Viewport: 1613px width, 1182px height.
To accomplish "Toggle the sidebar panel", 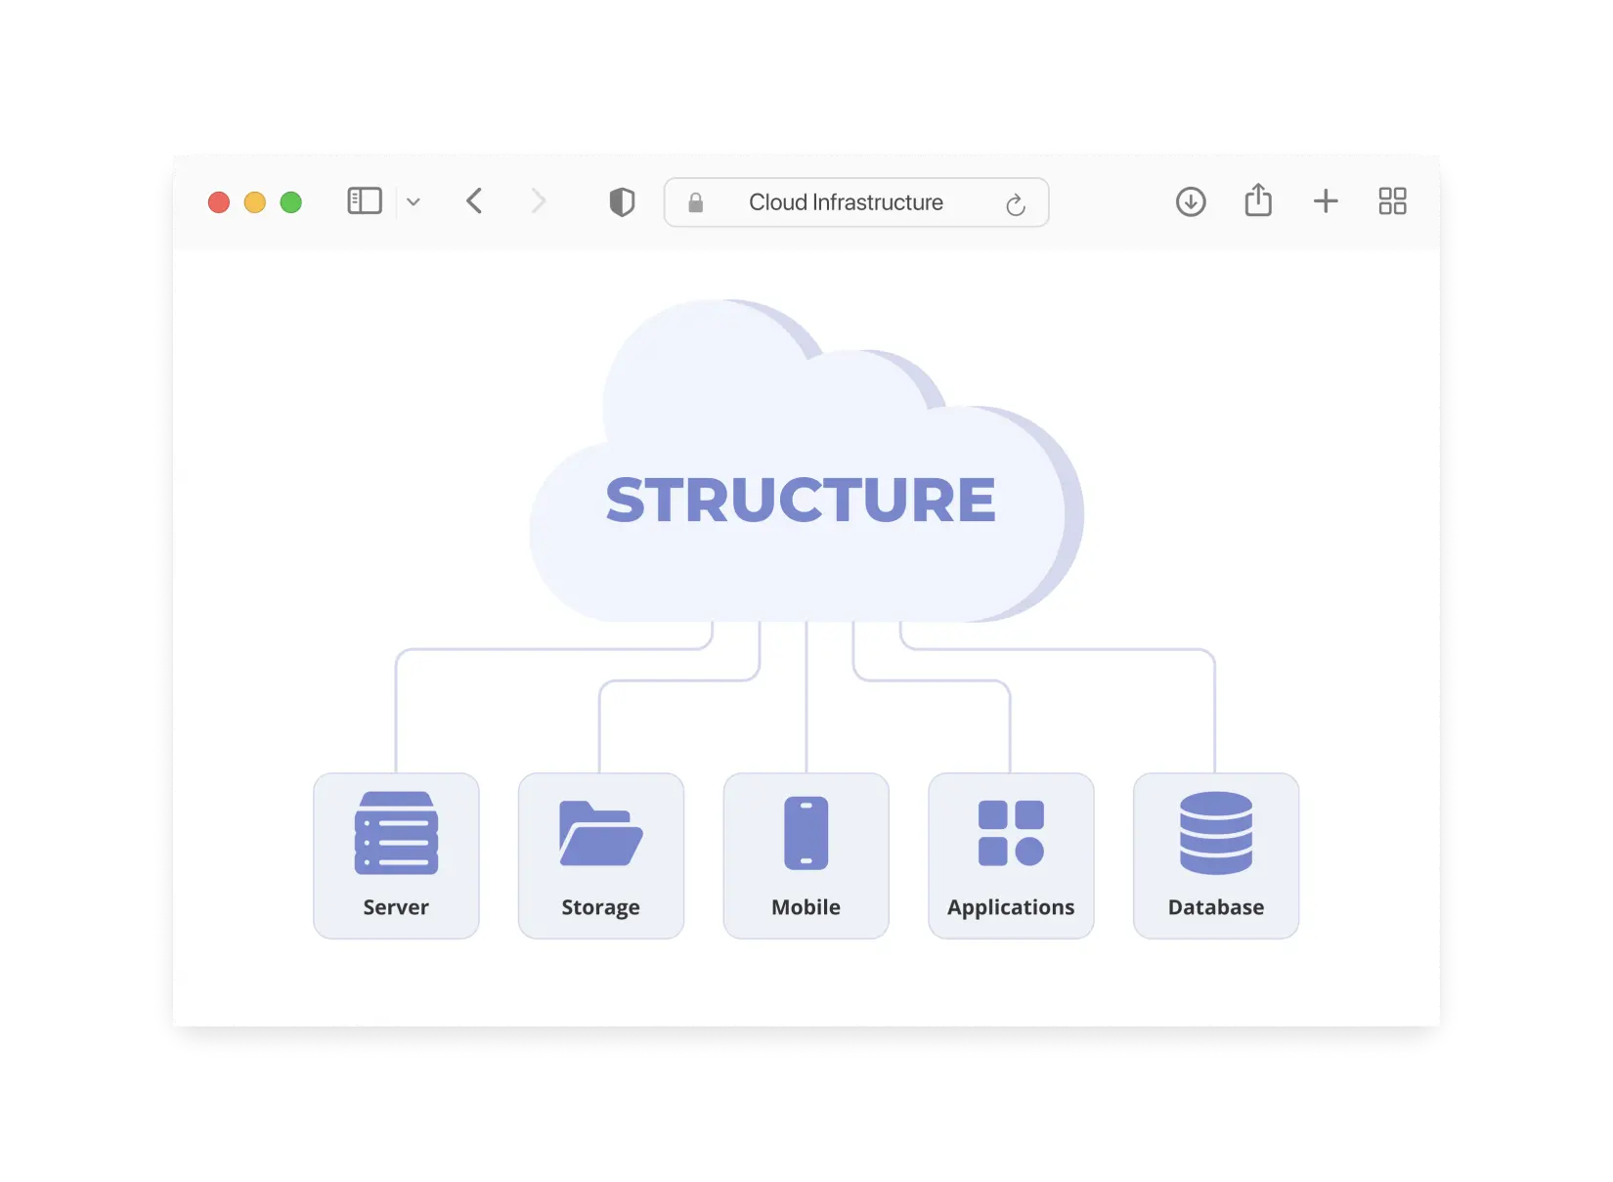I will (x=364, y=200).
